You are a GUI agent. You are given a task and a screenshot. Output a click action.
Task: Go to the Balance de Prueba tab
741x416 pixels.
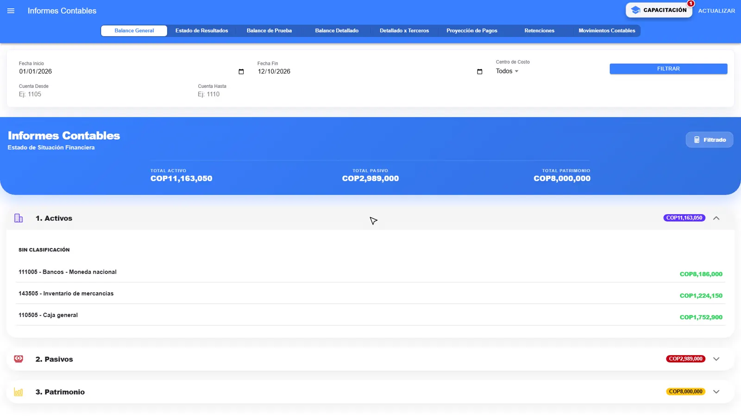click(x=269, y=31)
